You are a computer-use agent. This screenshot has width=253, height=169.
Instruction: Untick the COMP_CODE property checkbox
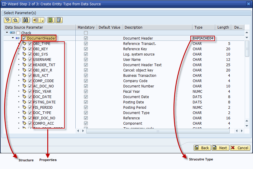[30, 81]
